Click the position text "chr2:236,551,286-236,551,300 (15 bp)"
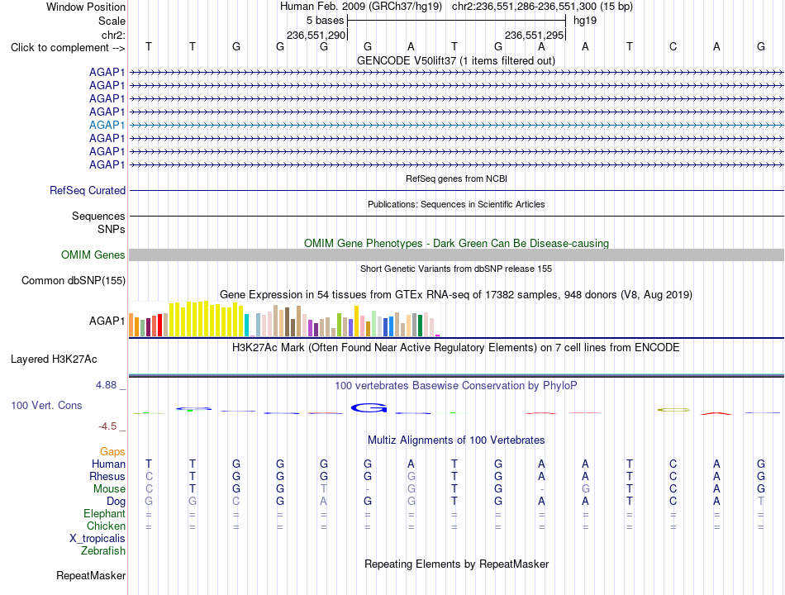 (542, 7)
